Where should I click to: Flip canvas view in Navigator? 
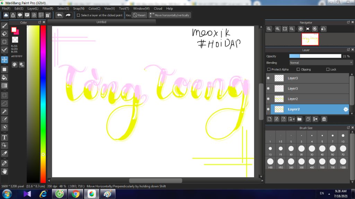pyautogui.click(x=323, y=29)
